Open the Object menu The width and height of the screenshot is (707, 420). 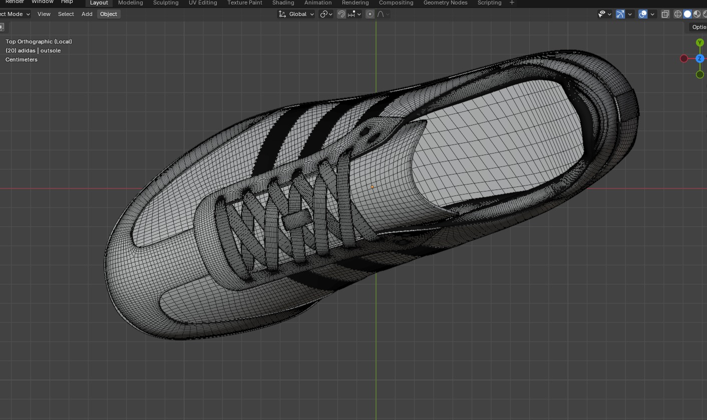[108, 14]
